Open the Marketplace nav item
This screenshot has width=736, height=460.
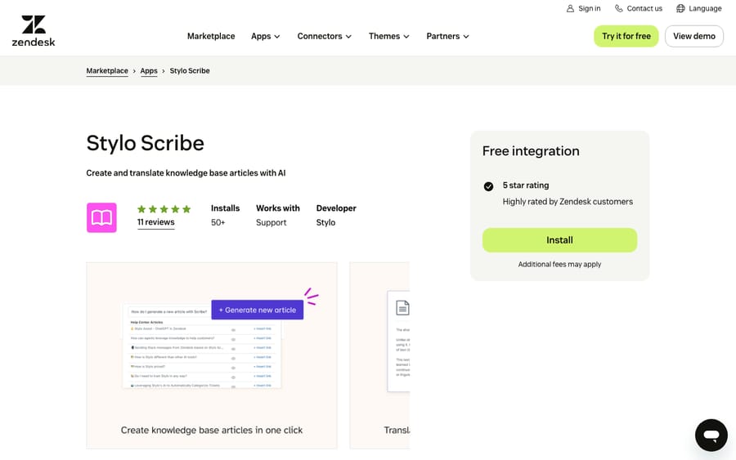click(211, 36)
